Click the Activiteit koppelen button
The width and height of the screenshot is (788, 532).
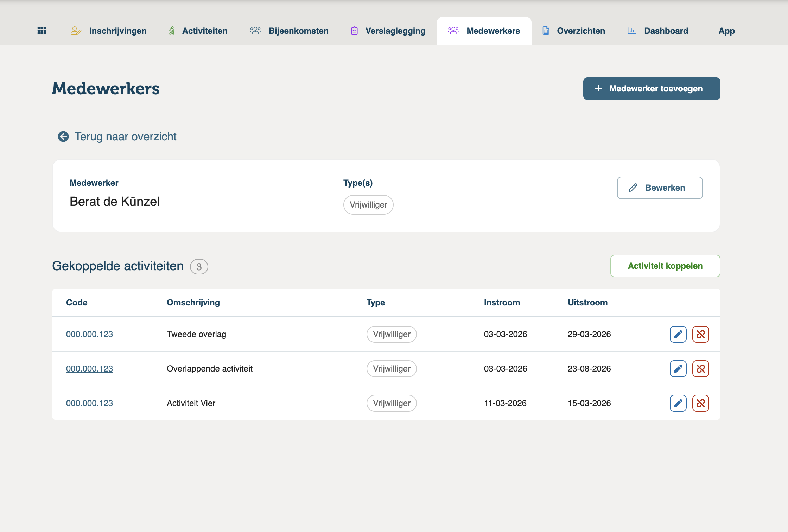(665, 266)
